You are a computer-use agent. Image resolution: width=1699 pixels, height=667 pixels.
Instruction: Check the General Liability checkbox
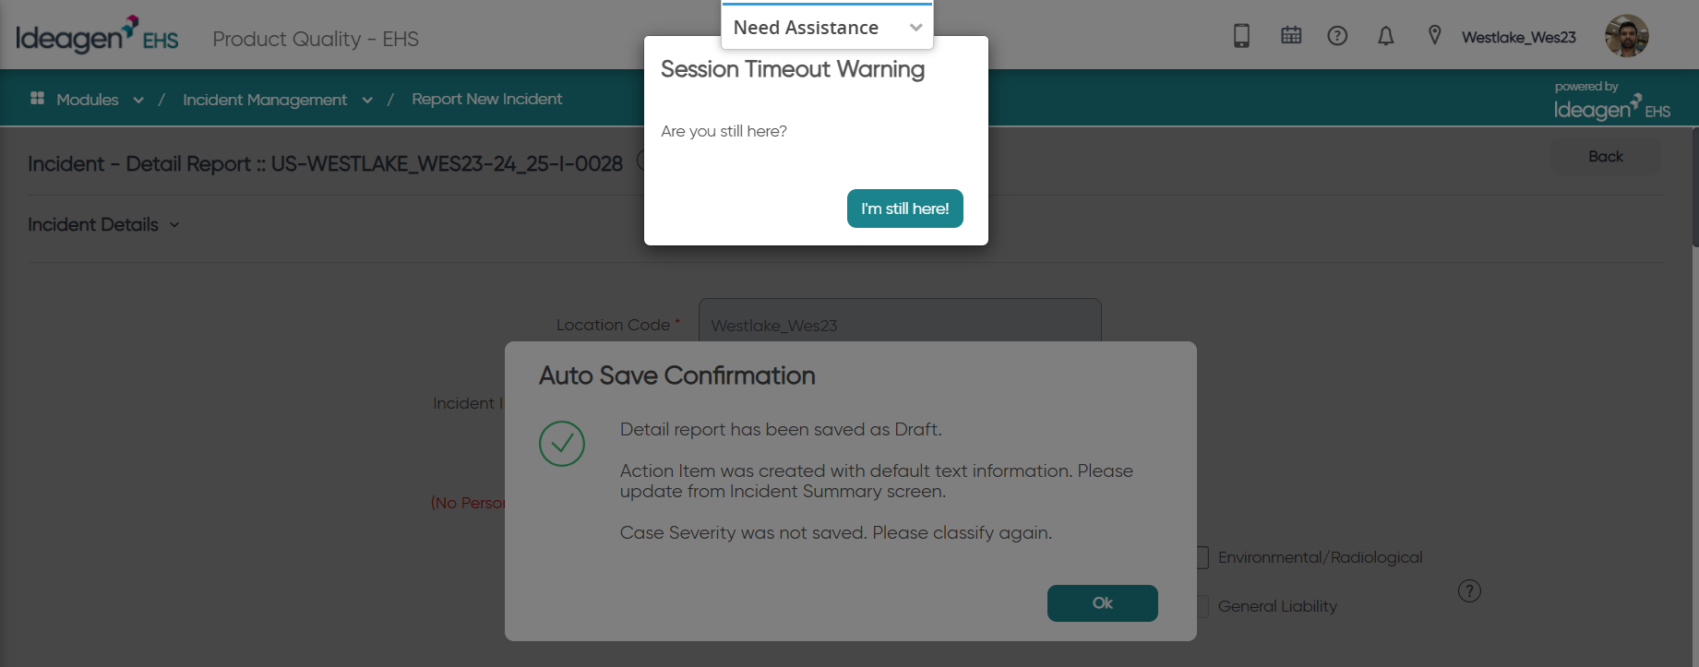pos(1202,606)
